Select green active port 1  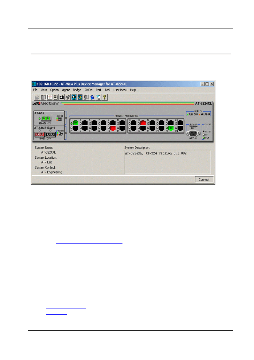[76, 123]
